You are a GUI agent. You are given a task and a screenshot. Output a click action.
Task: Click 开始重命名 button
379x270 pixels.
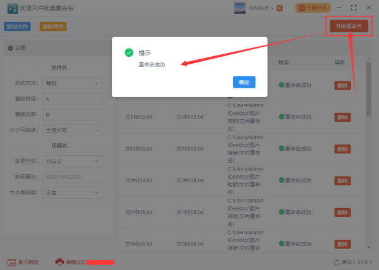(x=349, y=26)
